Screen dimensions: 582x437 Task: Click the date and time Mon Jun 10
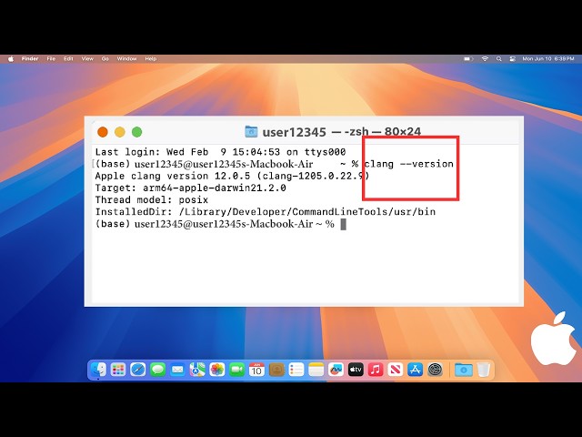click(x=548, y=58)
